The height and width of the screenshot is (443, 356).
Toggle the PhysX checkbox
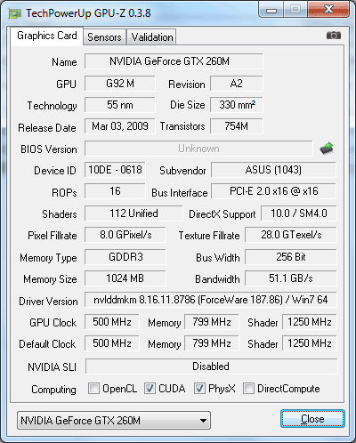[199, 389]
